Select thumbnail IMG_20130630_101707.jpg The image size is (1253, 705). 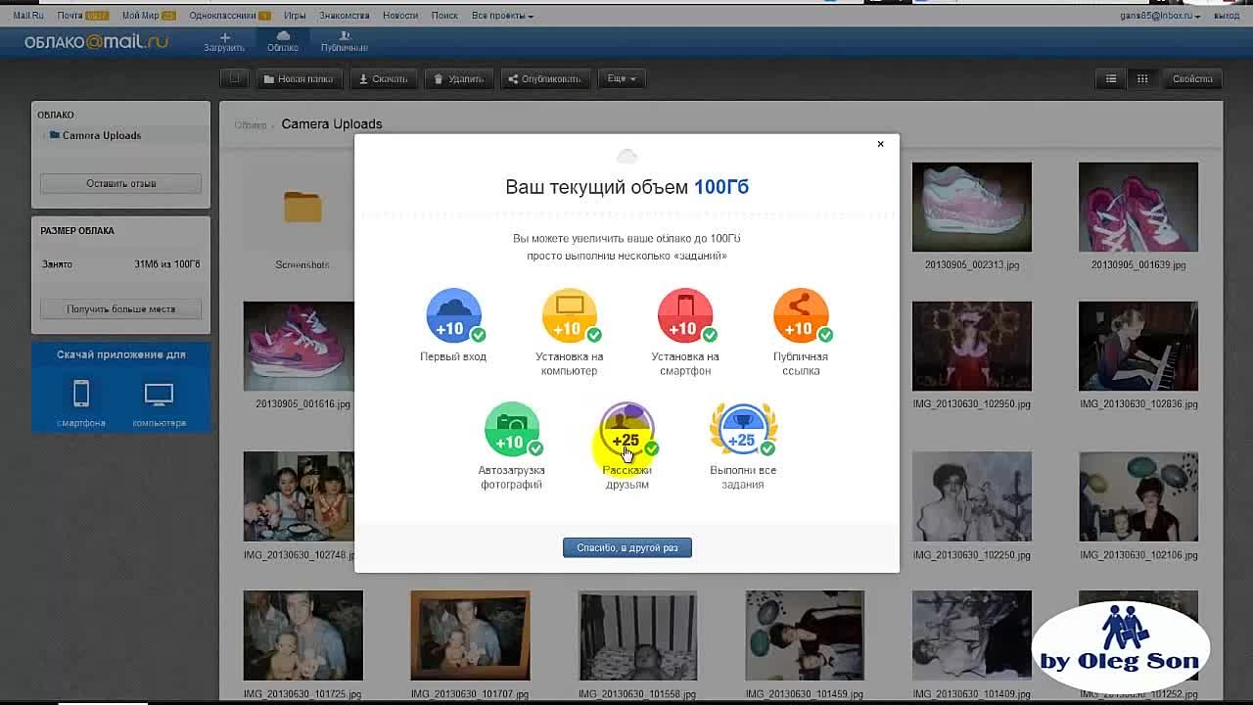[x=470, y=634]
